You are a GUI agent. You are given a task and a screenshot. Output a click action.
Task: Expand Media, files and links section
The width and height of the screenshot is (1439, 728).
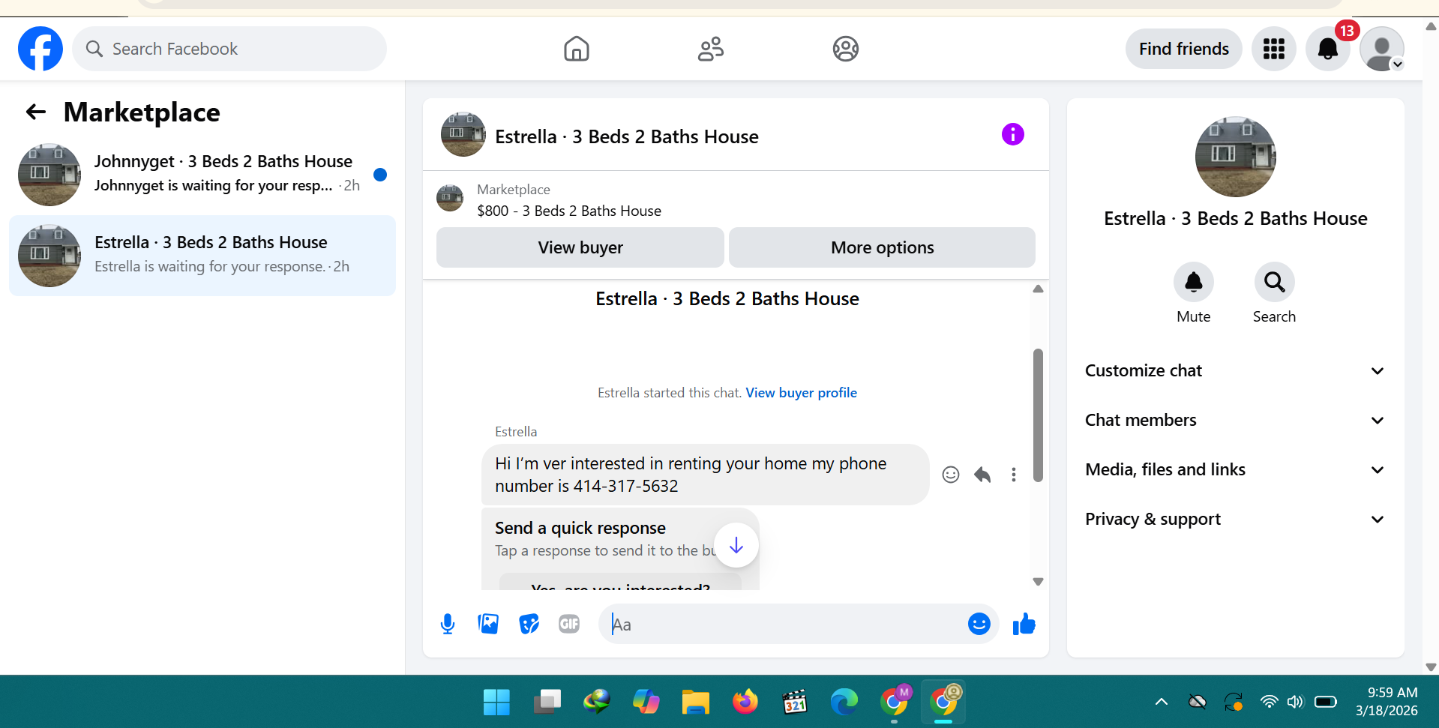1235,469
